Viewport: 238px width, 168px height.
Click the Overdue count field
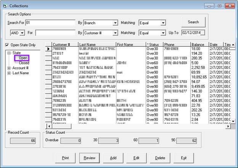pos(71,141)
